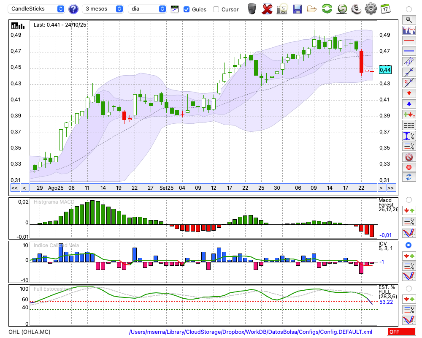Viewport: 422px width, 338px height.
Task: Click the 'OHL (OHLA.MC)' ticker label
Action: 30,332
